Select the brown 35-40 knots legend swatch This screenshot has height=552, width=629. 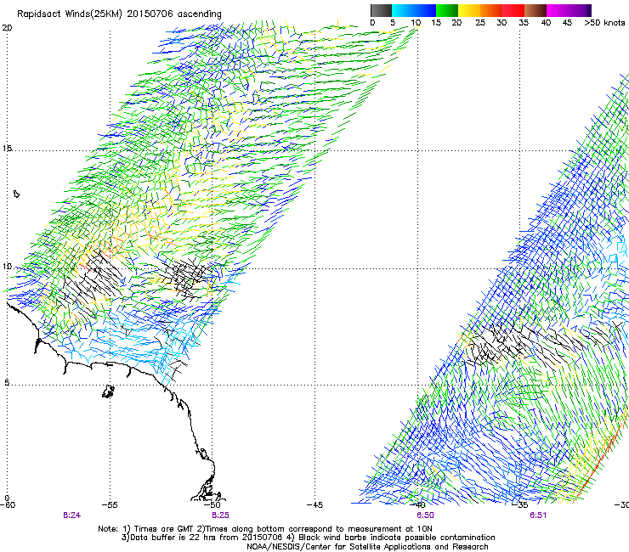coord(535,10)
